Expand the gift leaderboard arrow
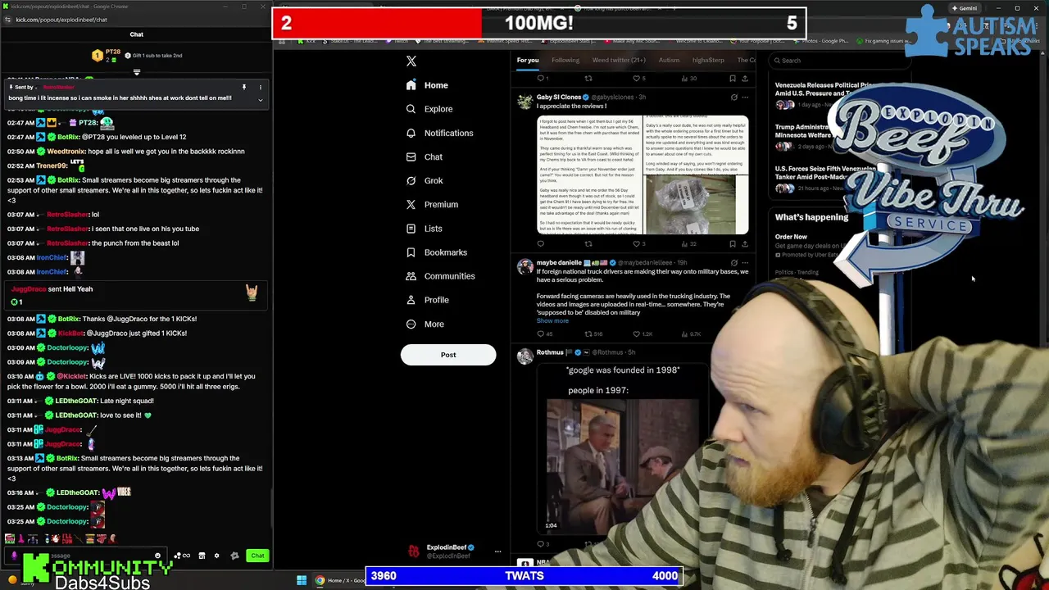The image size is (1049, 590). 137,72
